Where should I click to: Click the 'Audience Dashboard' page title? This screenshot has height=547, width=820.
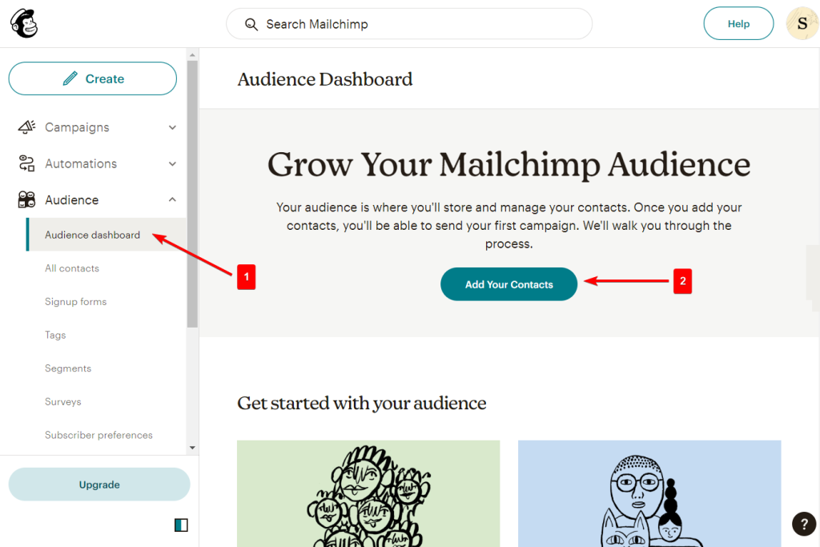click(x=325, y=79)
